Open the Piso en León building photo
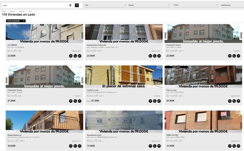The width and height of the screenshot is (244, 151). click(203, 75)
